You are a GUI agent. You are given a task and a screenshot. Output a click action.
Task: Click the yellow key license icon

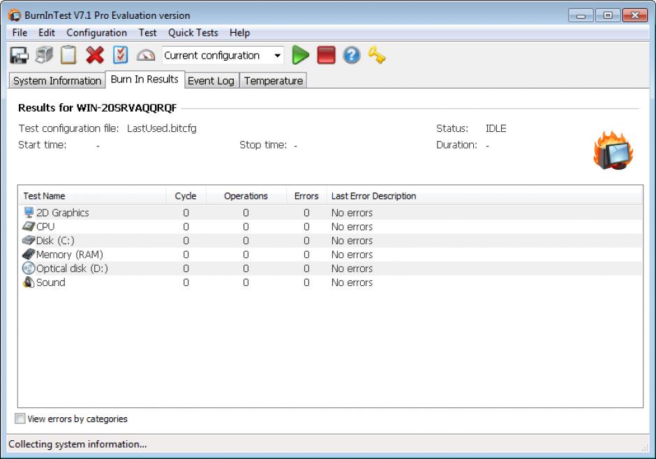[x=377, y=55]
